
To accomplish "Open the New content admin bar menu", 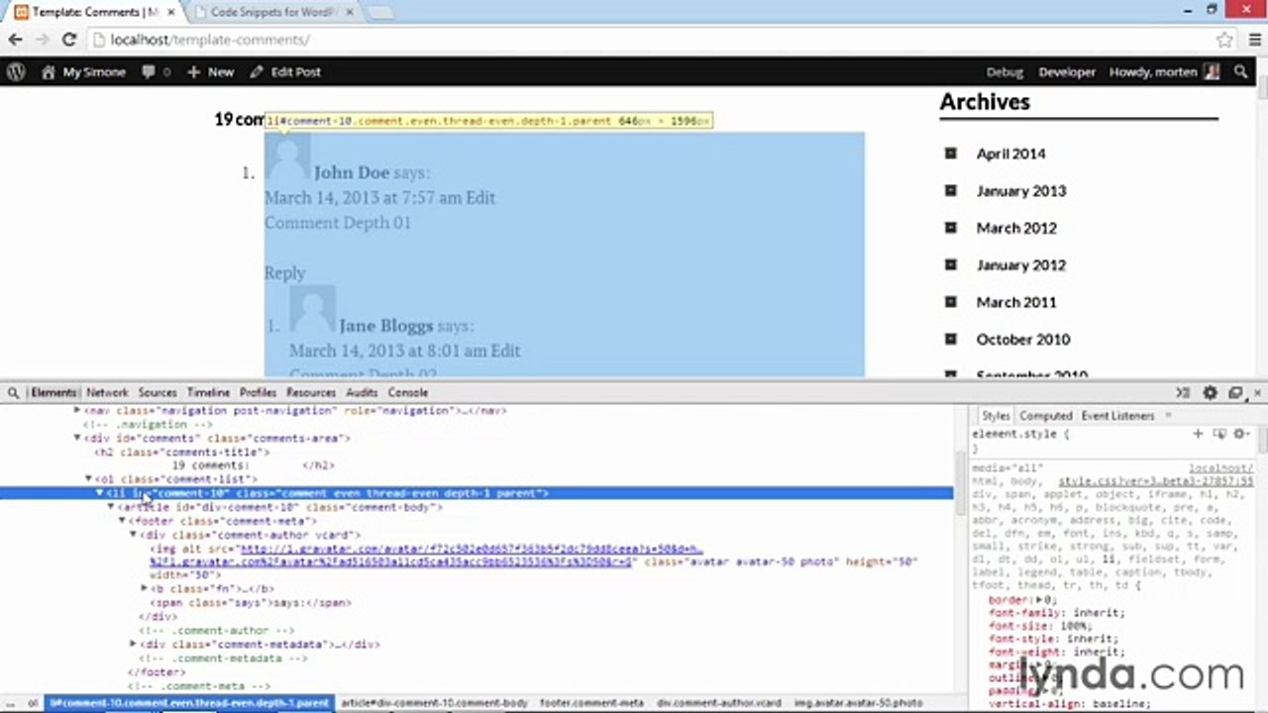I will pyautogui.click(x=210, y=71).
